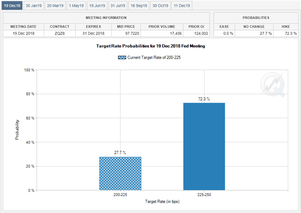Click the EXPIRES column header

pyautogui.click(x=93, y=27)
